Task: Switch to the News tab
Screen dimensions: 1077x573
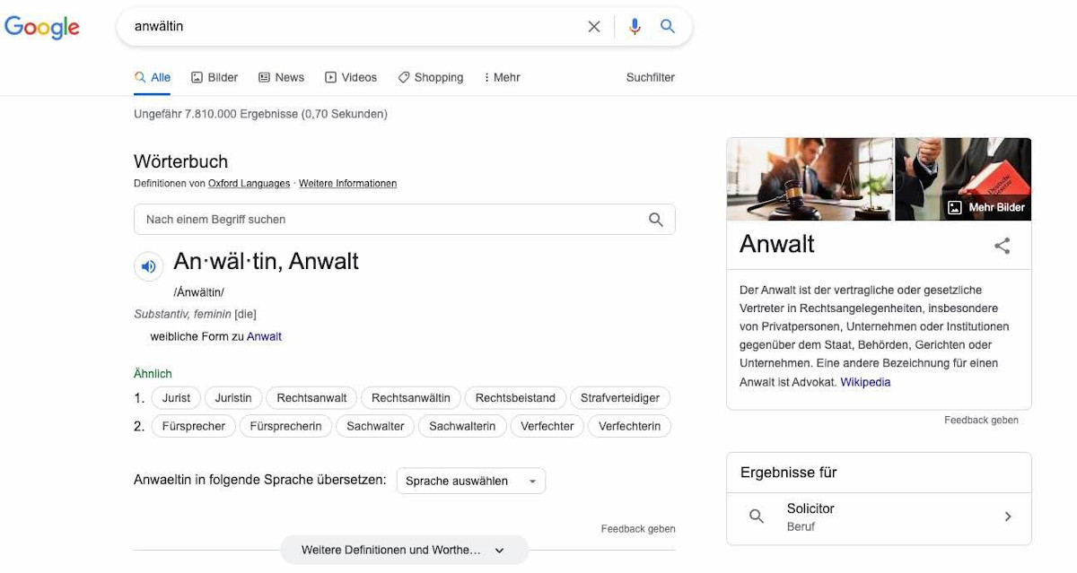Action: point(281,77)
